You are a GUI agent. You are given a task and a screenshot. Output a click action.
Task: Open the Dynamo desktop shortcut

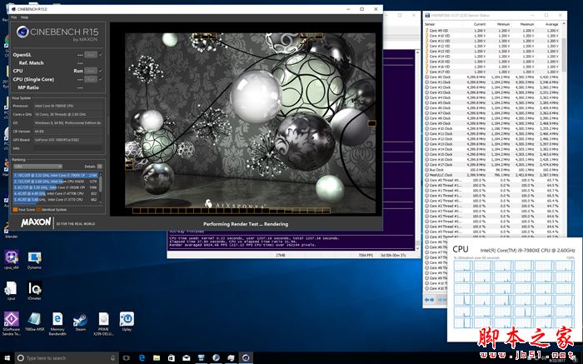coord(35,259)
